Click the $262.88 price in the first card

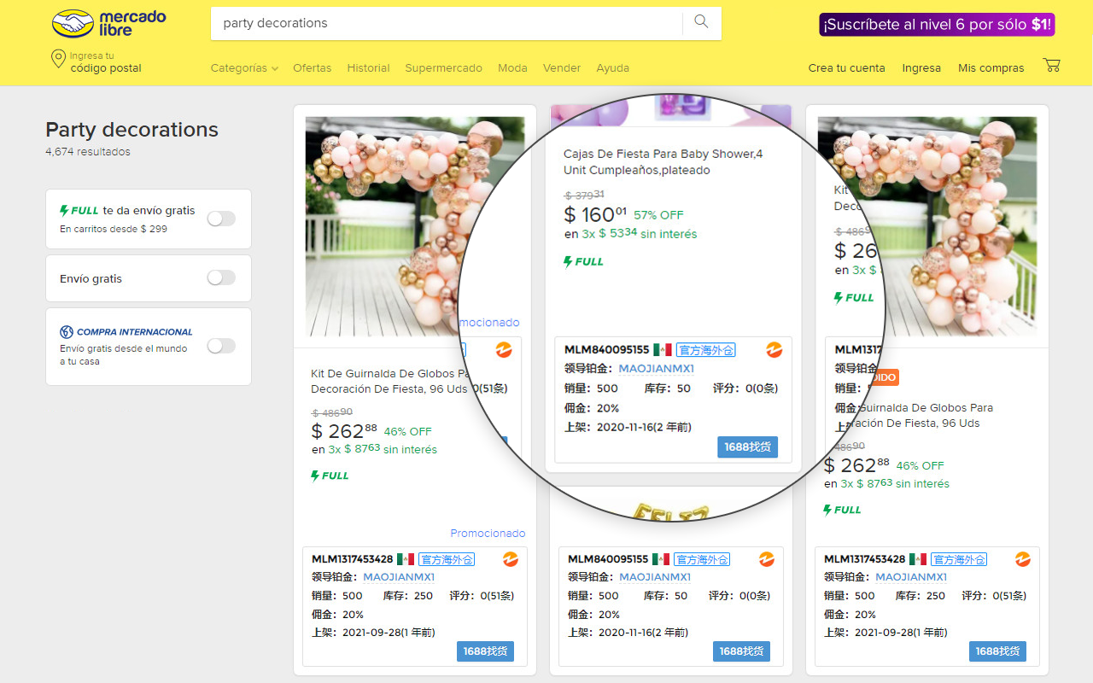(344, 431)
